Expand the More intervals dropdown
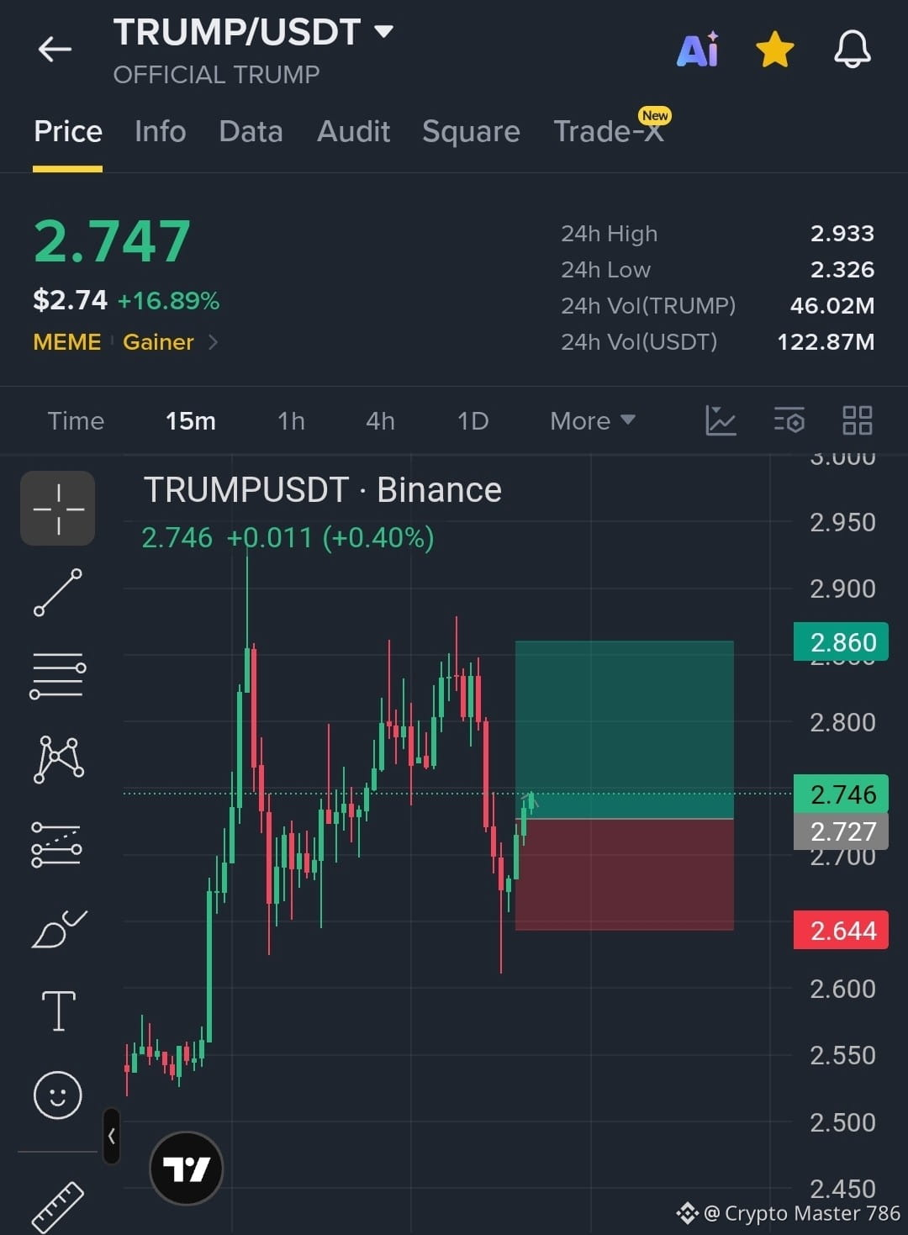The width and height of the screenshot is (908, 1235). coord(593,420)
